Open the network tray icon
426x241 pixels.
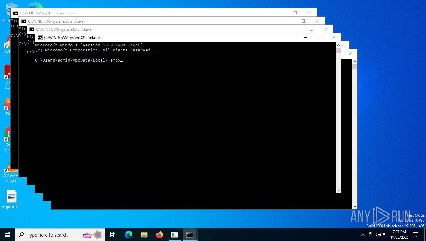point(386,235)
